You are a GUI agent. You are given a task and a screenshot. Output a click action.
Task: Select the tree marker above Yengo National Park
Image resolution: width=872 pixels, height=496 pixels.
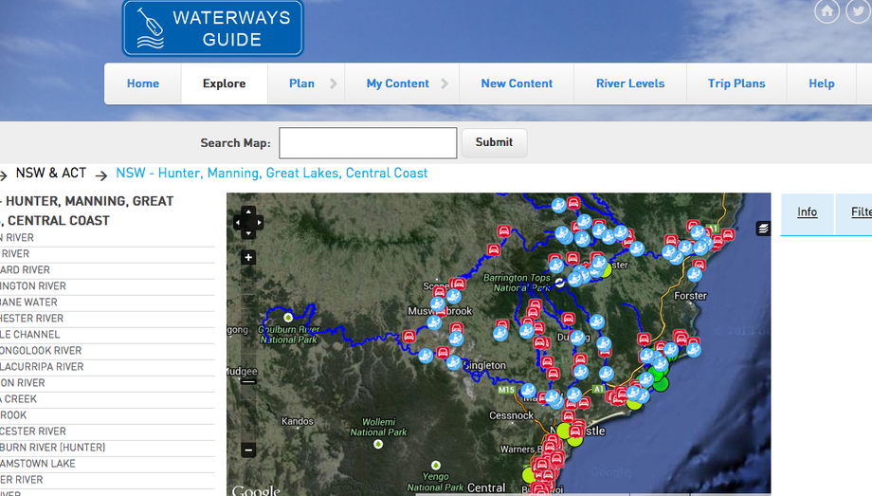pyautogui.click(x=436, y=465)
